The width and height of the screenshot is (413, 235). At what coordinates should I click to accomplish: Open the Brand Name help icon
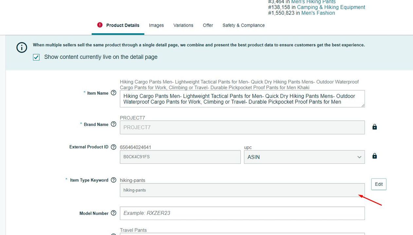click(x=114, y=124)
